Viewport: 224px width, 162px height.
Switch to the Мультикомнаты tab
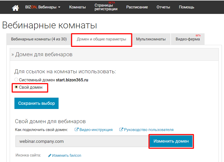click(151, 39)
